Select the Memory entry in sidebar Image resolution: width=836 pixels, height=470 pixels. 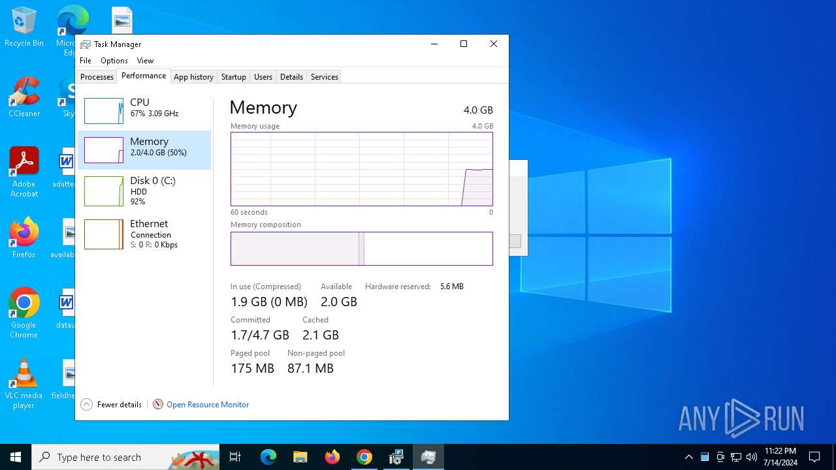(x=144, y=149)
